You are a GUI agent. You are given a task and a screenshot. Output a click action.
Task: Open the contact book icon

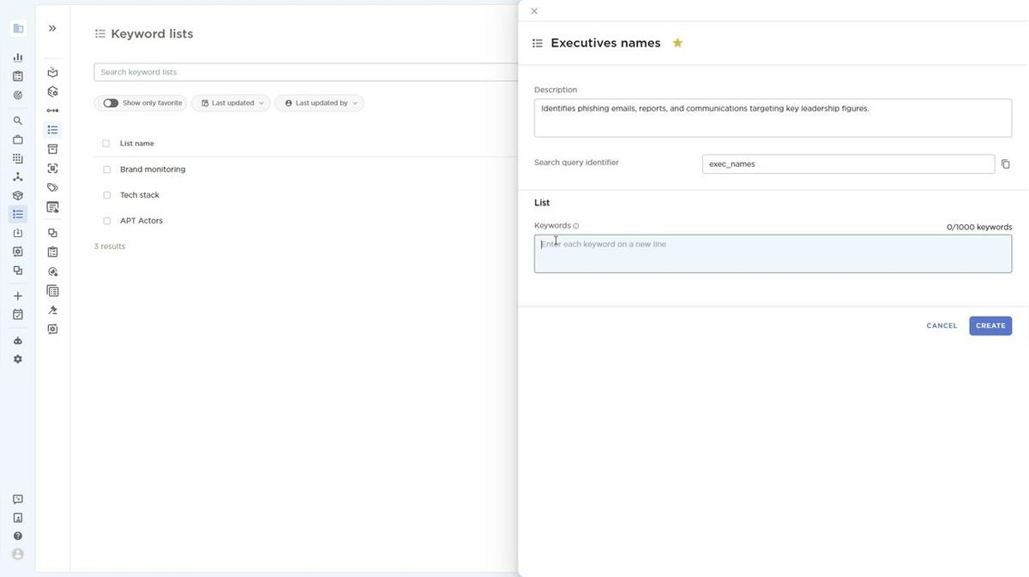pos(18,518)
